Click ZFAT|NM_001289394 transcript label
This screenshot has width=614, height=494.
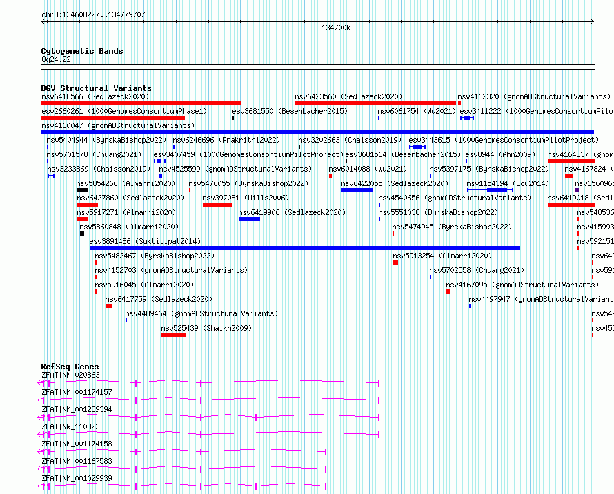77,409
